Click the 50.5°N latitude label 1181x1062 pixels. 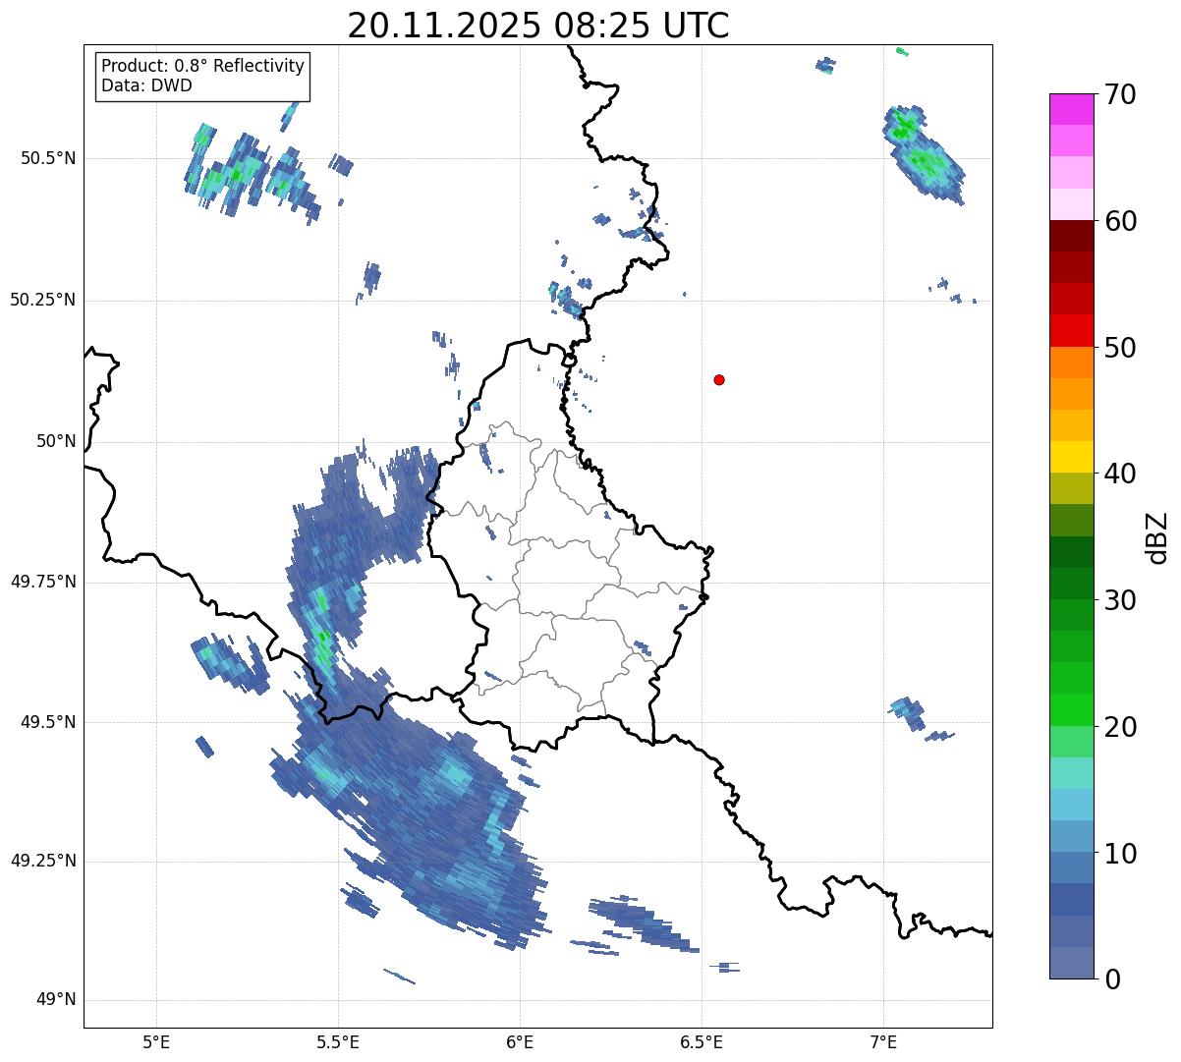click(x=48, y=158)
